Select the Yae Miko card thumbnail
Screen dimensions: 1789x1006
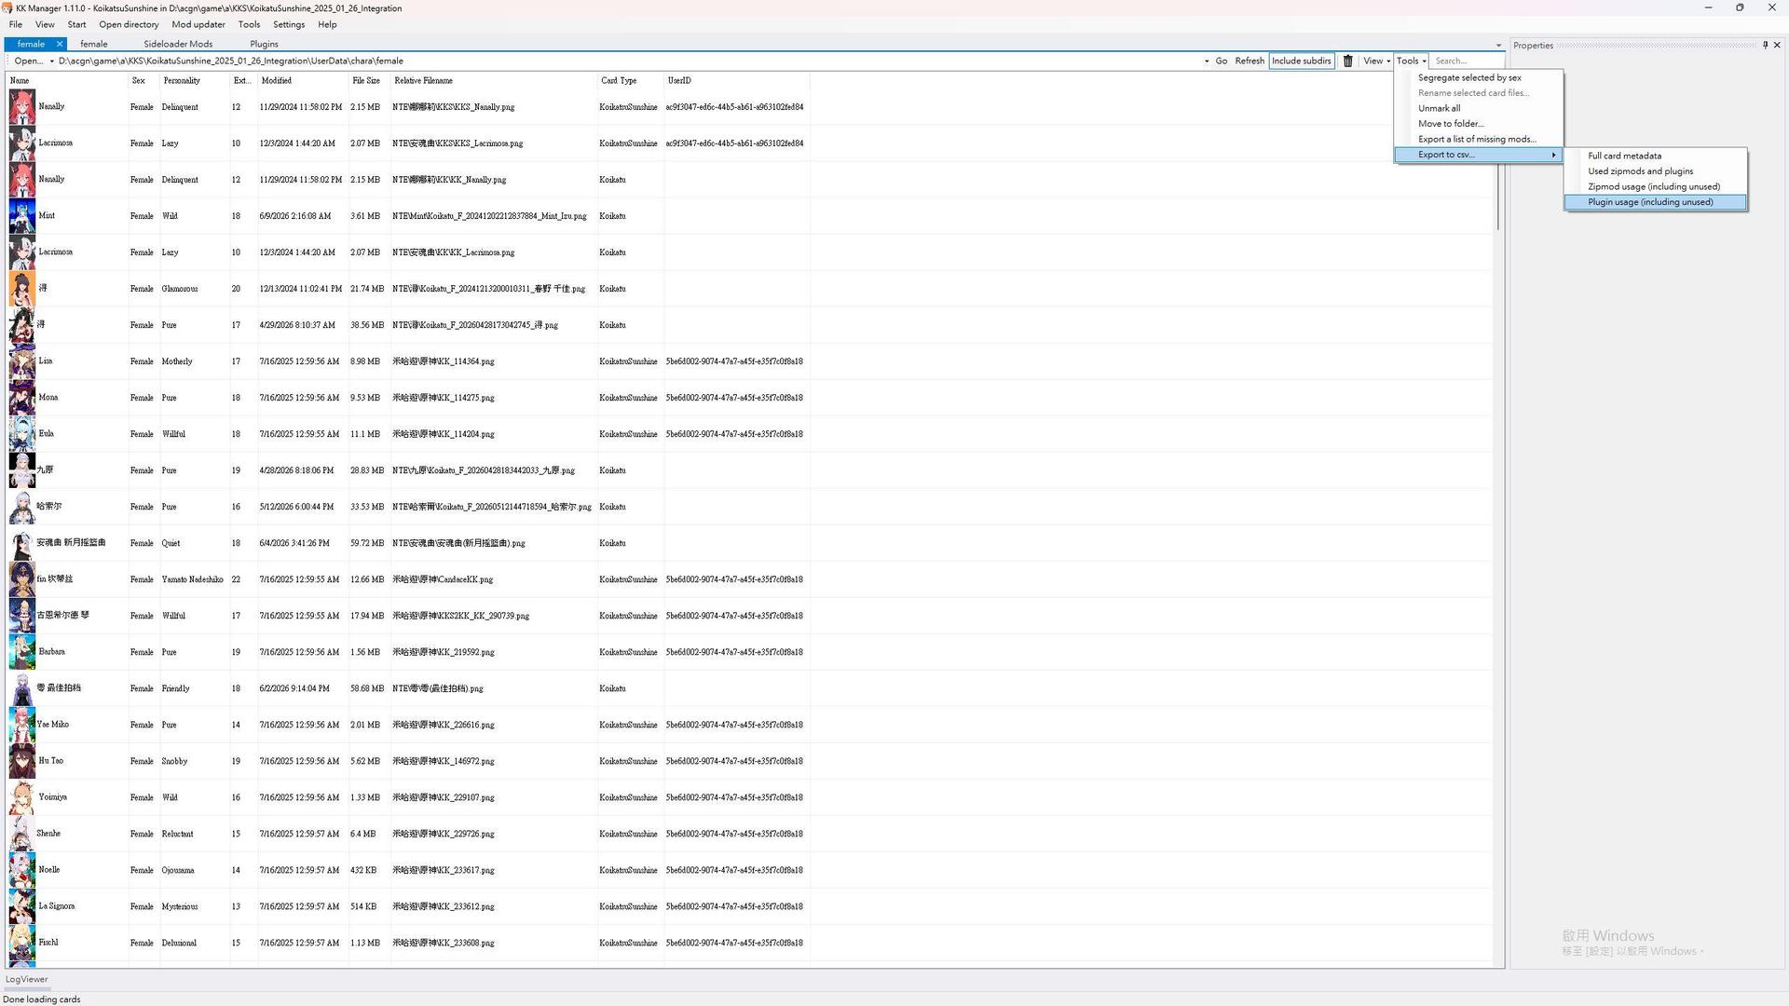[22, 725]
